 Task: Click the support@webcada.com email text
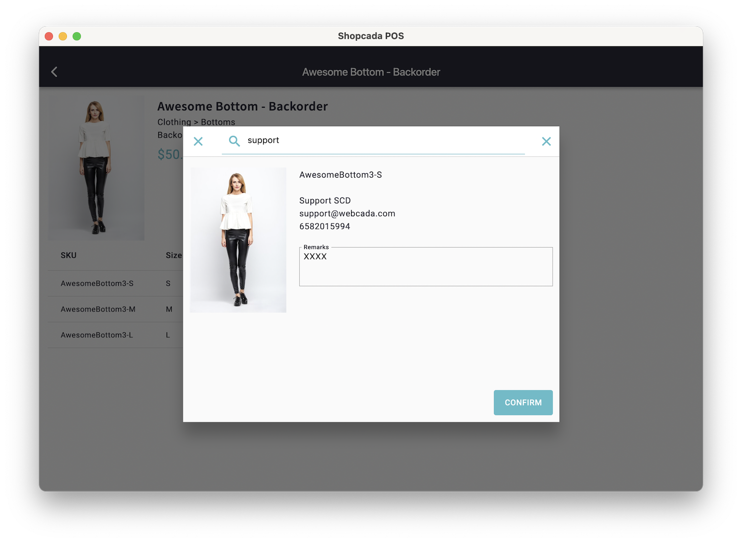pyautogui.click(x=347, y=214)
